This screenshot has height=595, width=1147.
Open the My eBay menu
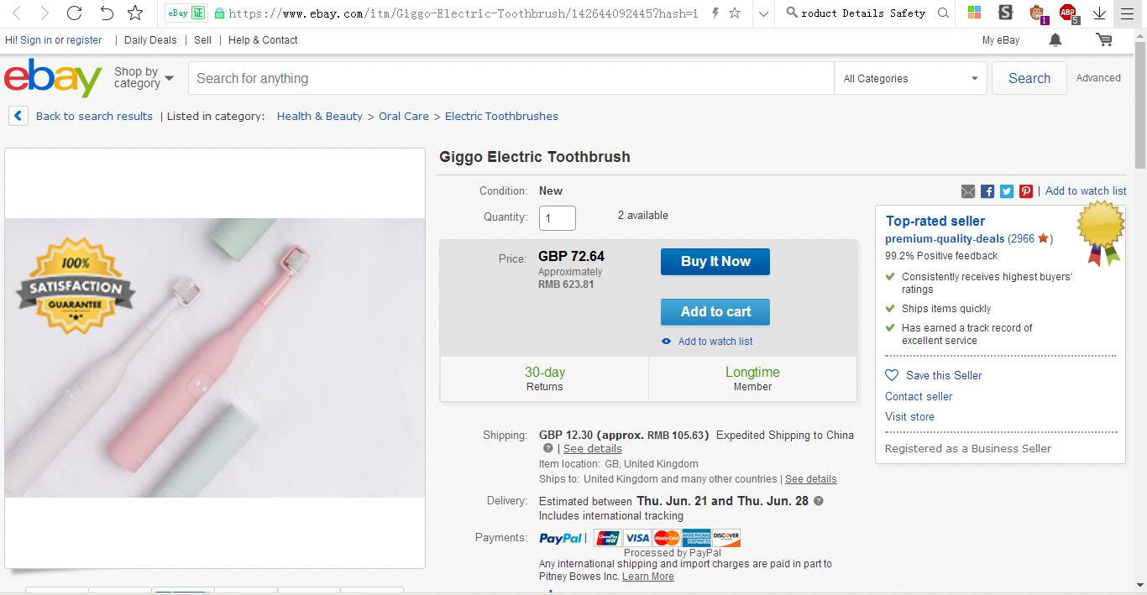(x=1000, y=40)
